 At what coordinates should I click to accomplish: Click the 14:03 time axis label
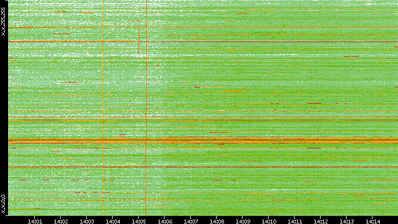click(x=87, y=220)
